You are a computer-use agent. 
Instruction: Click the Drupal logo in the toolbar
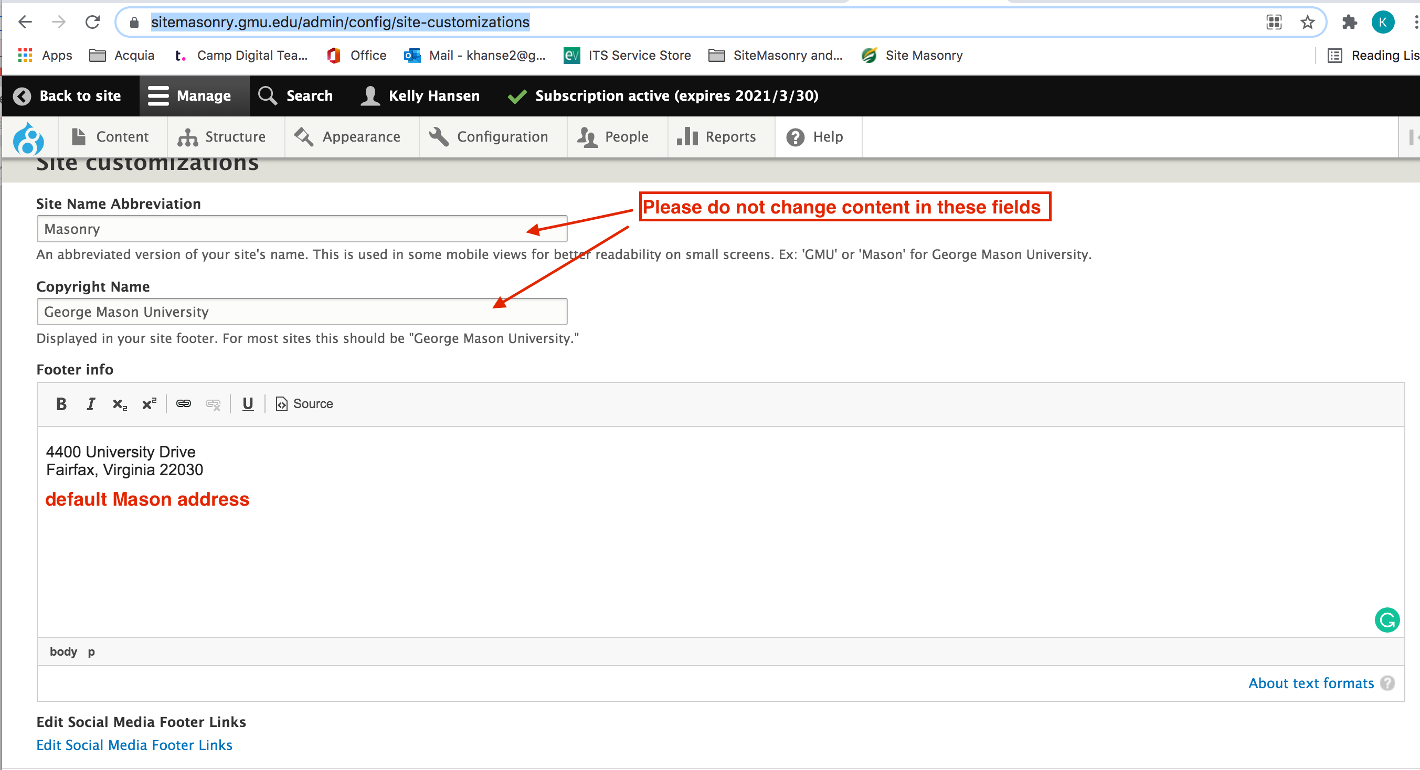tap(29, 137)
